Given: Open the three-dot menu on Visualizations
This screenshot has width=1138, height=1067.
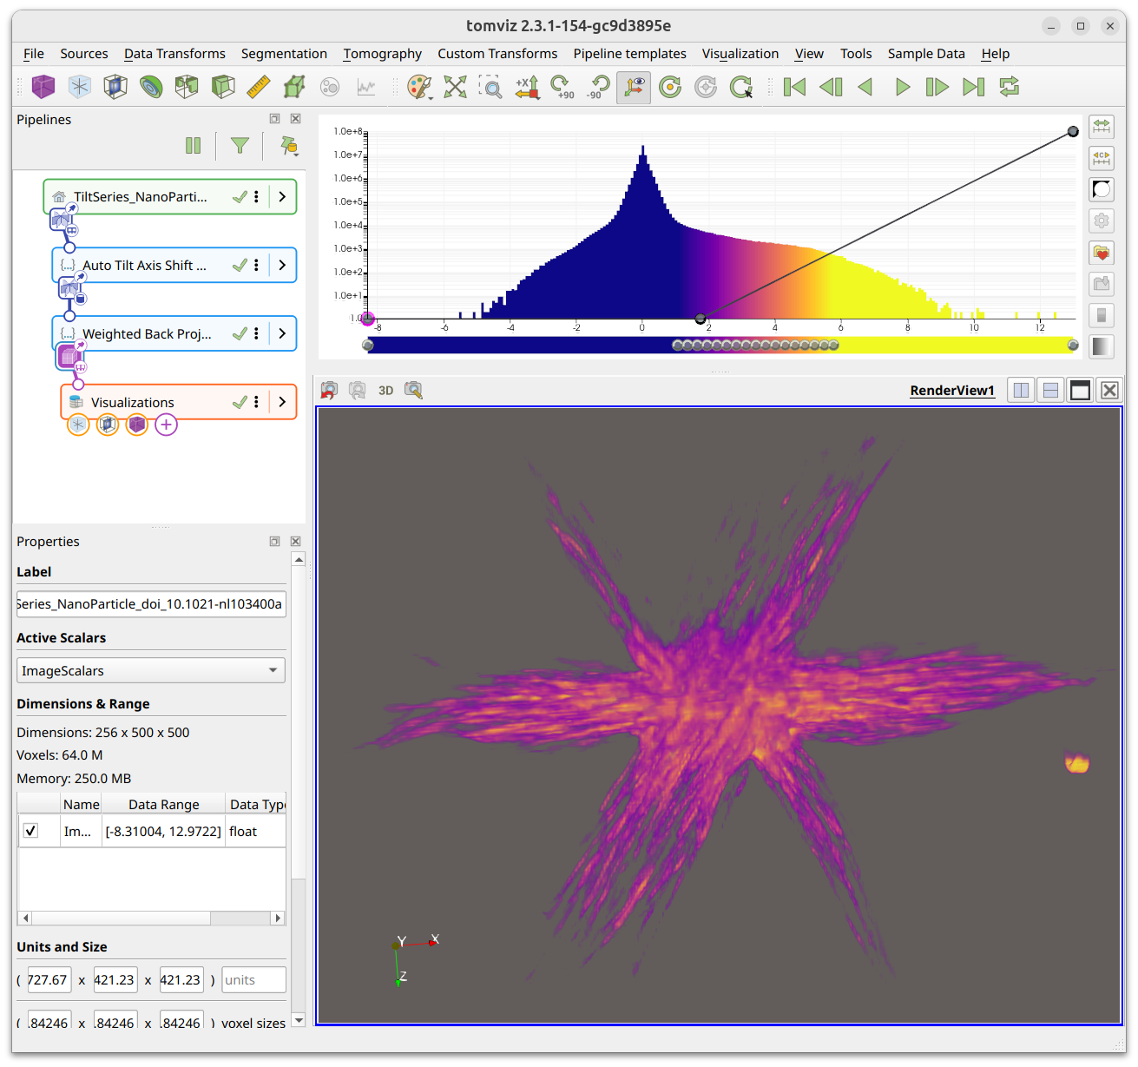Looking at the screenshot, I should pyautogui.click(x=256, y=402).
